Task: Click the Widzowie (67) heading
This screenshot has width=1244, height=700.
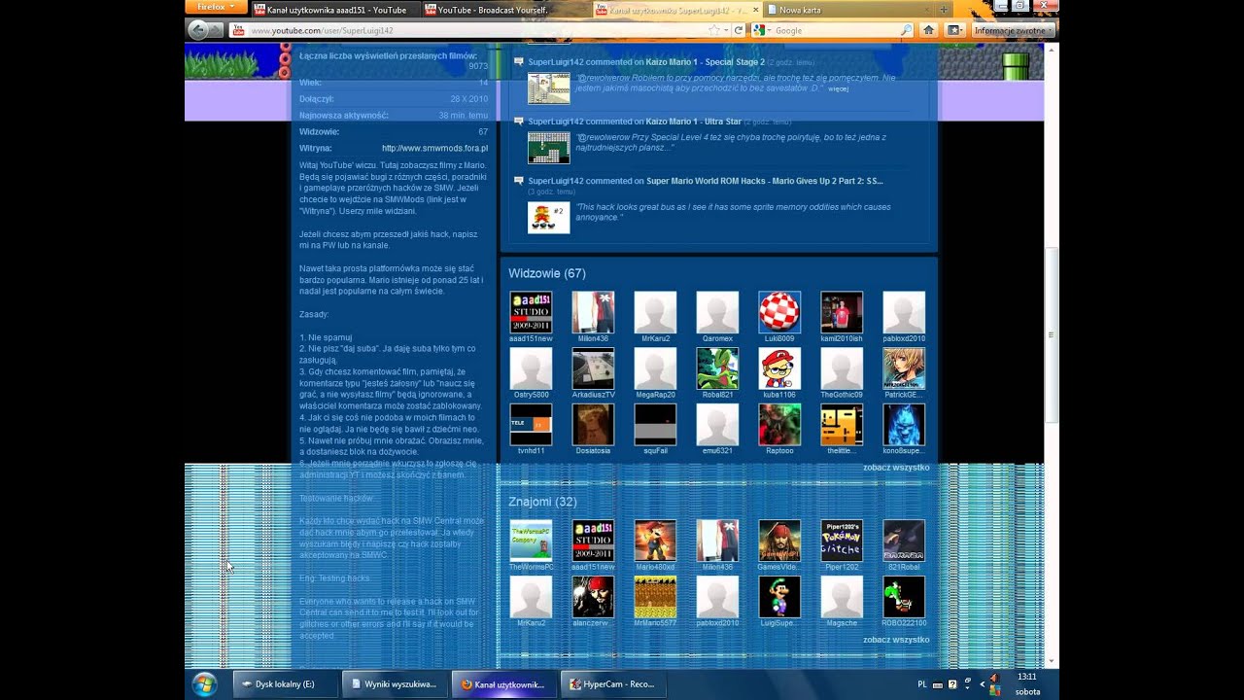Action: [x=547, y=273]
